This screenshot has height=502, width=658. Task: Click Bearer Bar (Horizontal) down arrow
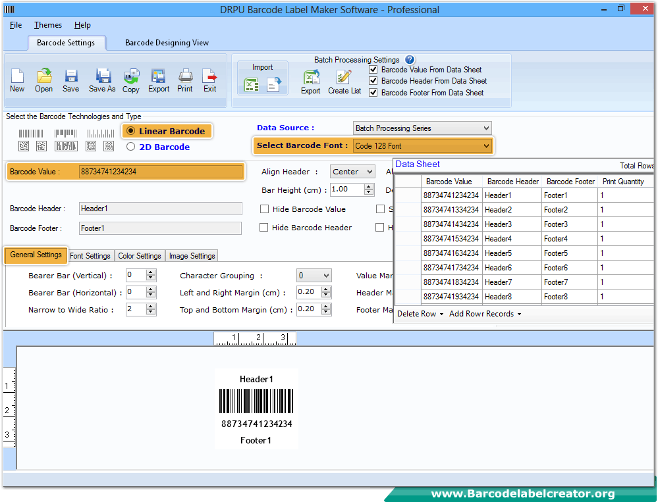[151, 295]
